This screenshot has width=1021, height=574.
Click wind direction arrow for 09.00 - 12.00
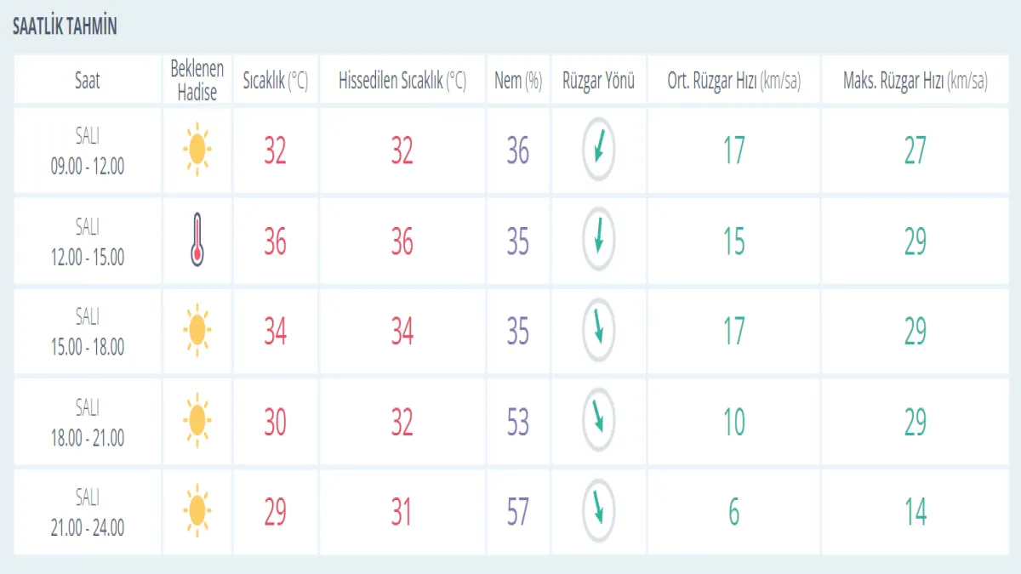point(598,150)
